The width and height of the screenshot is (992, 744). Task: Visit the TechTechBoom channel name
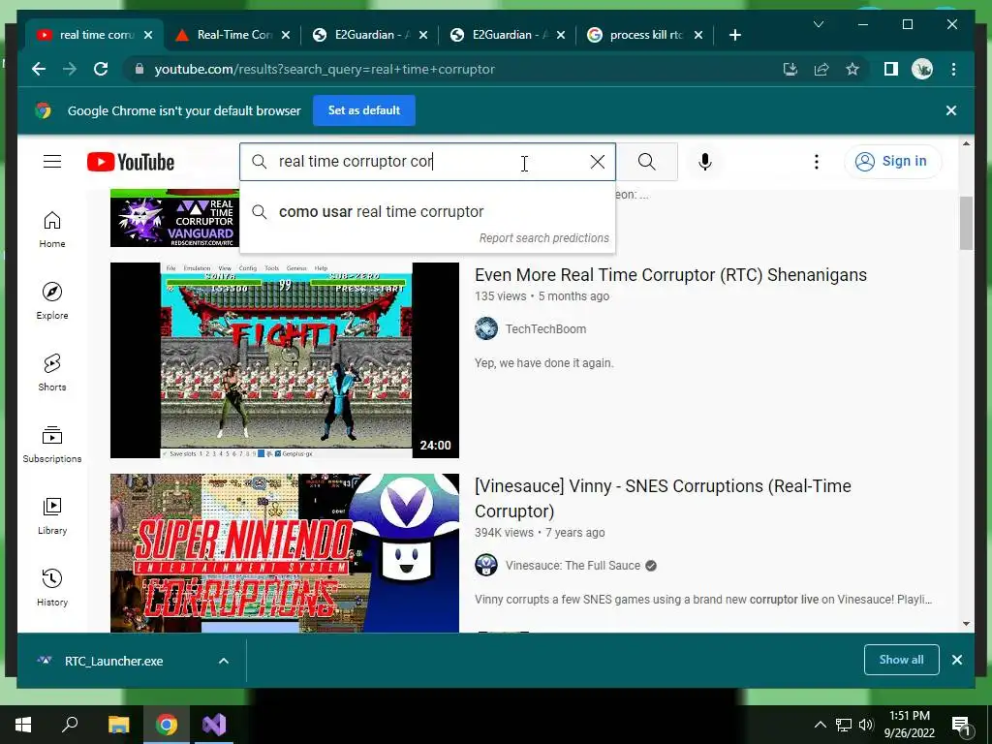tap(545, 329)
